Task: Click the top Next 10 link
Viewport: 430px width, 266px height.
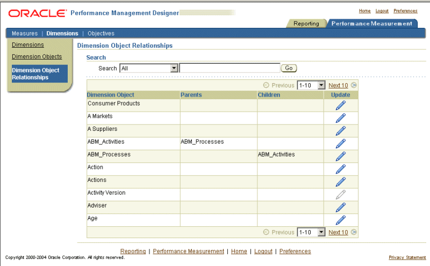Action: [x=338, y=85]
